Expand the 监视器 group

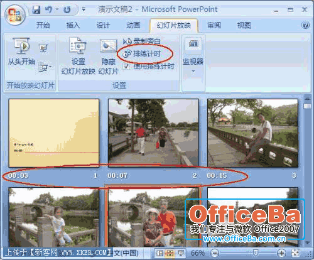click(x=193, y=56)
